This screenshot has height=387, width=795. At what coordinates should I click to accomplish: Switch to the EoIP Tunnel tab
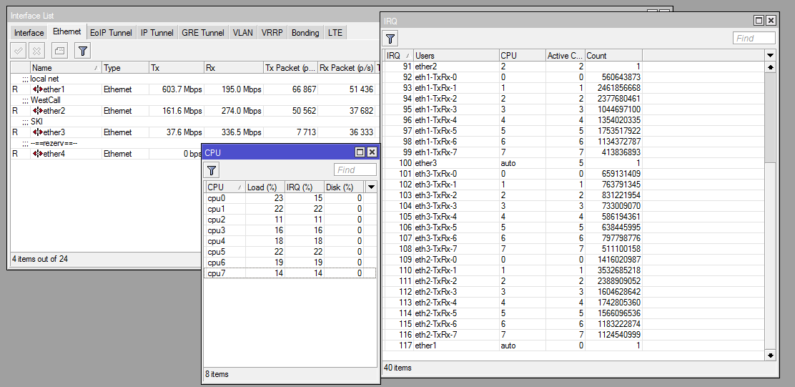[111, 33]
